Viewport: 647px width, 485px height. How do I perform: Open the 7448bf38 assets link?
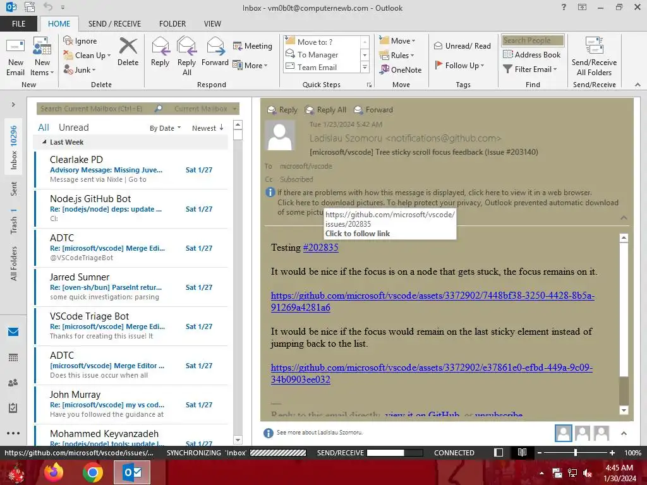click(432, 301)
